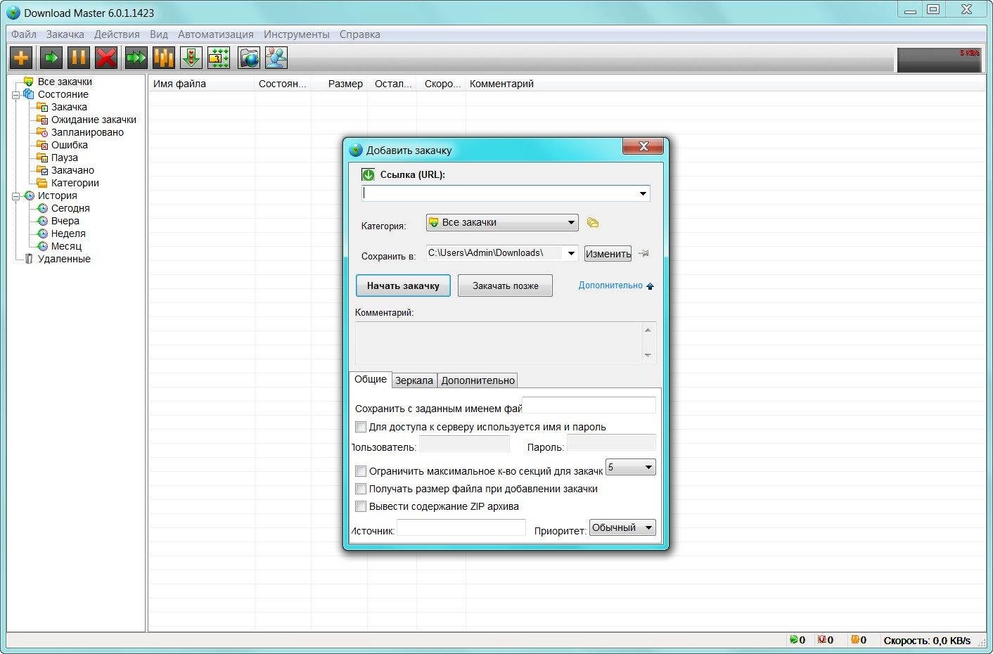Open the Файл menu
Viewport: 993px width, 654px height.
click(24, 34)
